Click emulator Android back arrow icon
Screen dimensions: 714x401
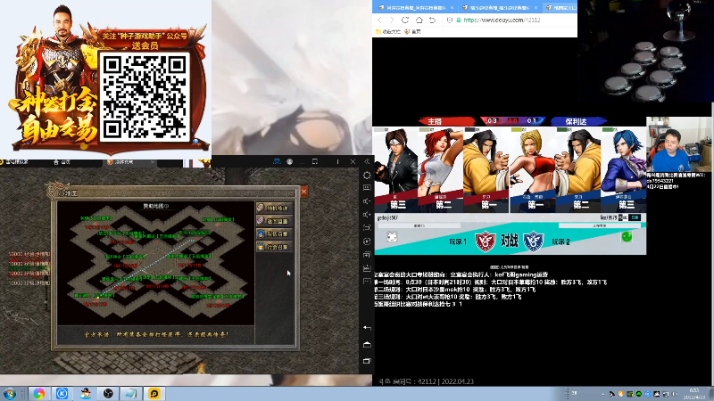tap(367, 328)
